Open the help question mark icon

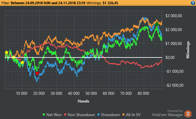tap(193, 3)
